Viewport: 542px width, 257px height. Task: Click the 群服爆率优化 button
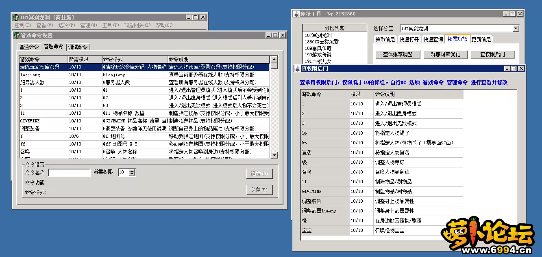(x=446, y=54)
